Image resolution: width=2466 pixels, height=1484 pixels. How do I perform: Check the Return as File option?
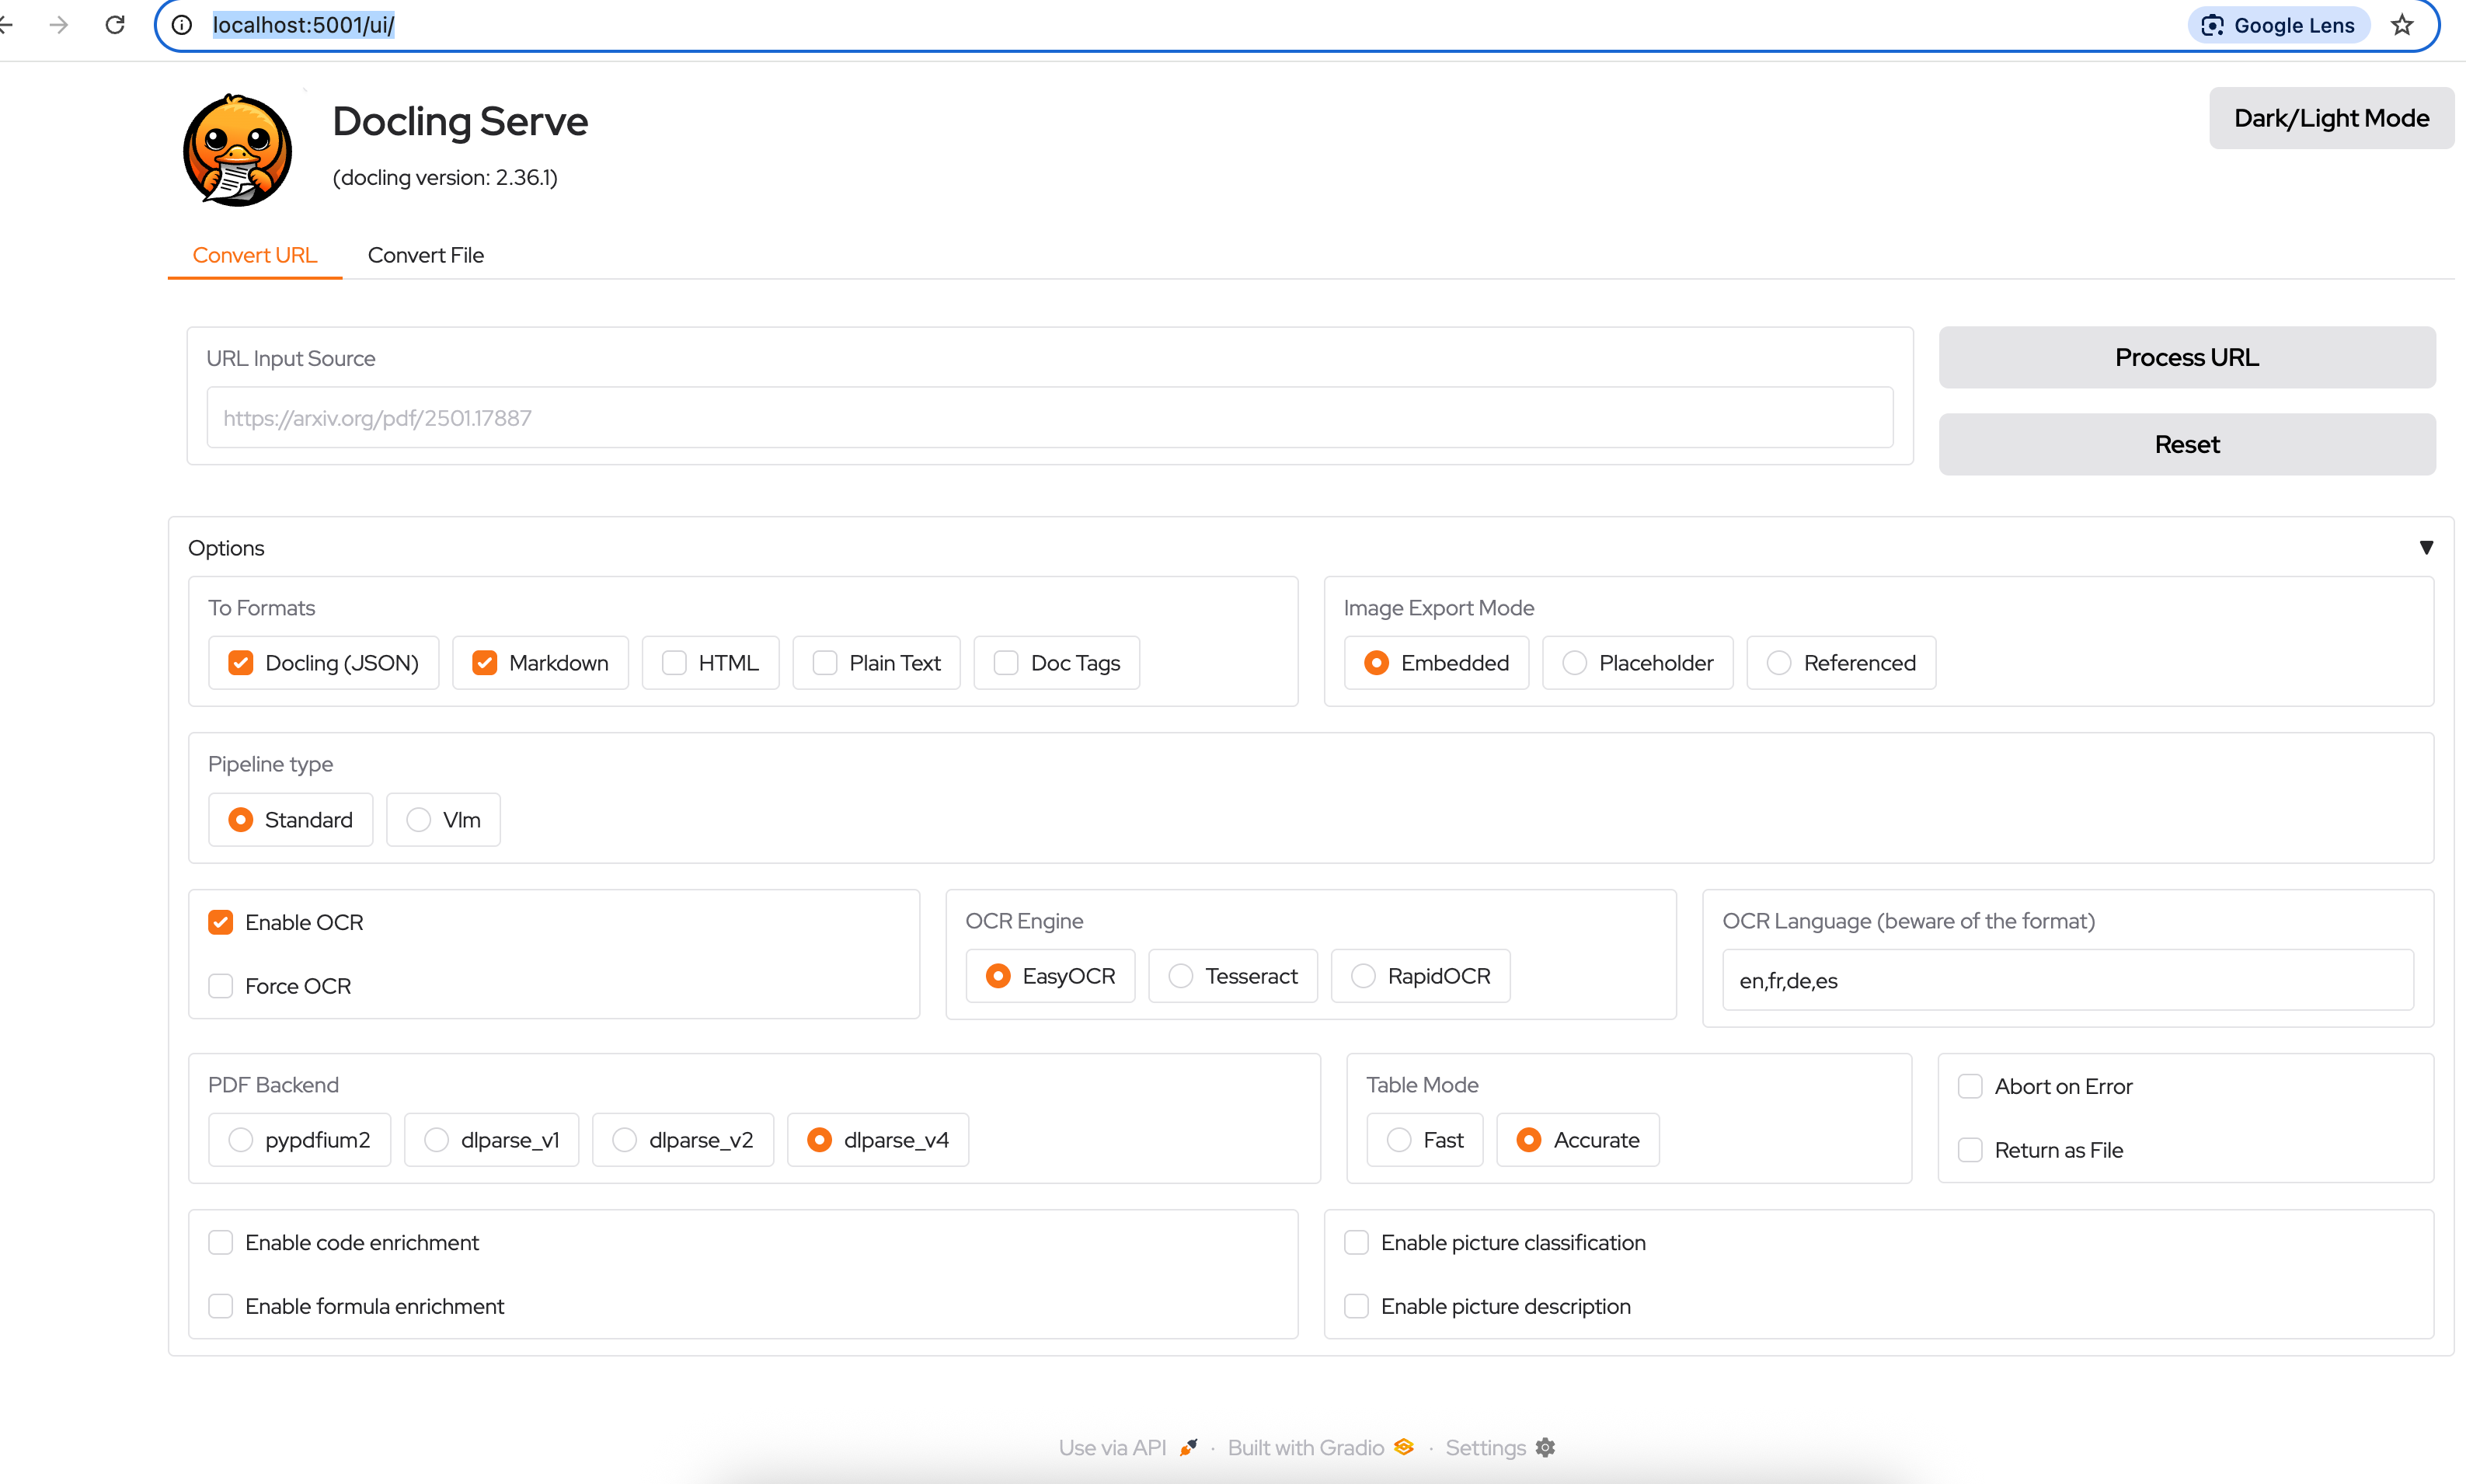[x=1971, y=1150]
